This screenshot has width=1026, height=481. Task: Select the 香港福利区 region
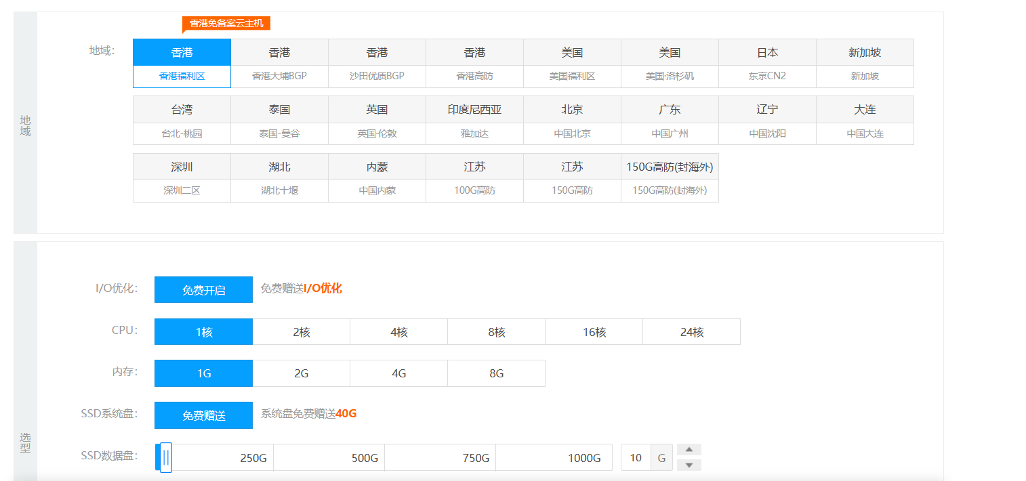pyautogui.click(x=182, y=64)
